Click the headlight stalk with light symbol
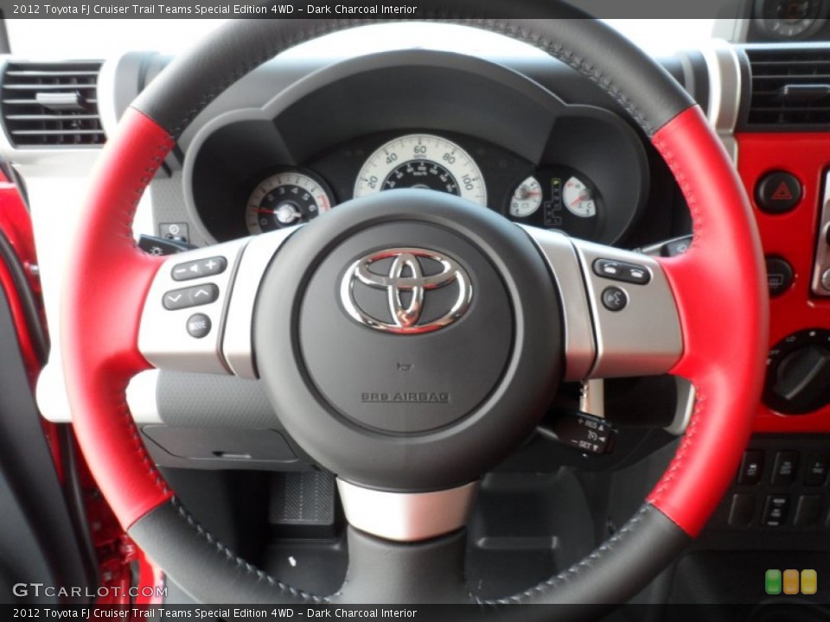830x622 pixels. (159, 246)
